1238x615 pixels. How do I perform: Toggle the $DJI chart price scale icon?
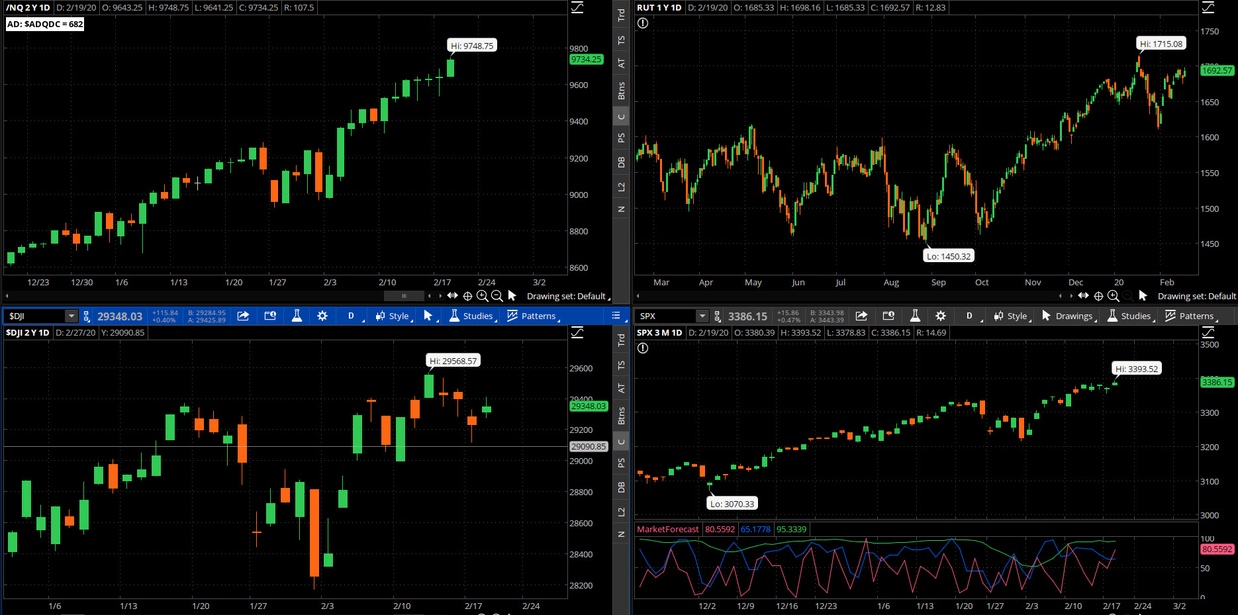[577, 332]
